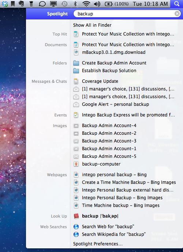The image size is (183, 252).
Task: Click the mBackup download document icon
Action: click(x=76, y=52)
